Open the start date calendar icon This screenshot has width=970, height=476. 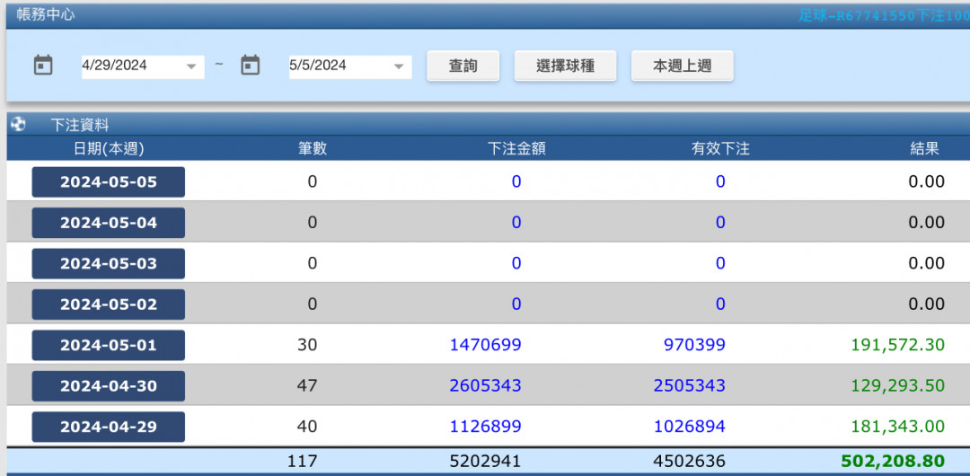(x=43, y=65)
